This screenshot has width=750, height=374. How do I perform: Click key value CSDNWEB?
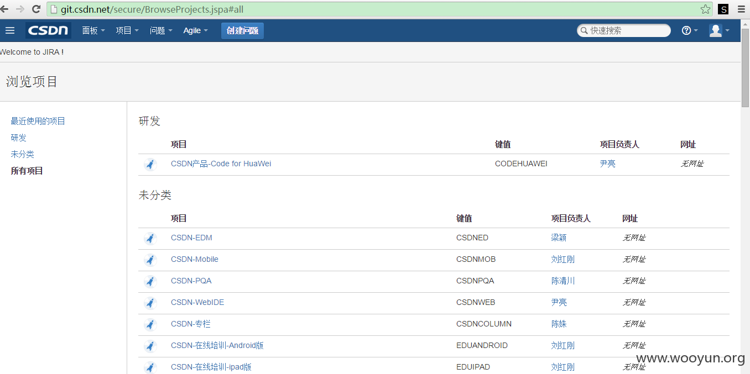coord(476,302)
